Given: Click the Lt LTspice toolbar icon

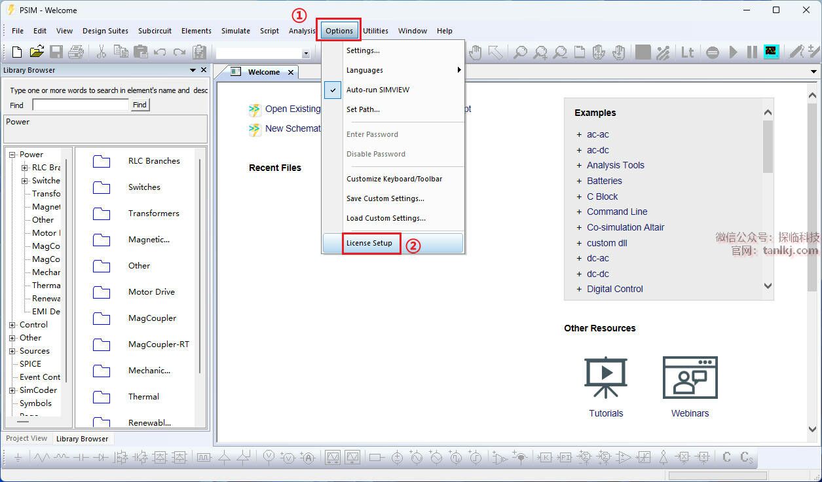Looking at the screenshot, I should (688, 52).
